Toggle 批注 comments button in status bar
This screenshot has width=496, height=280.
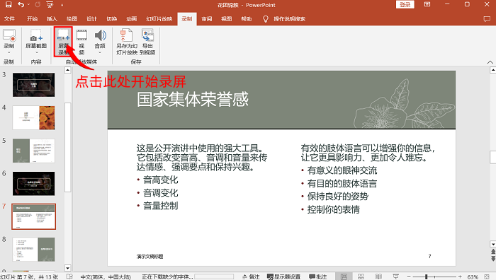(318, 277)
